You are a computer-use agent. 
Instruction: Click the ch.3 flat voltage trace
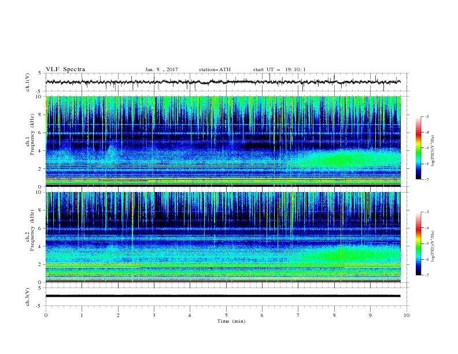(223, 296)
